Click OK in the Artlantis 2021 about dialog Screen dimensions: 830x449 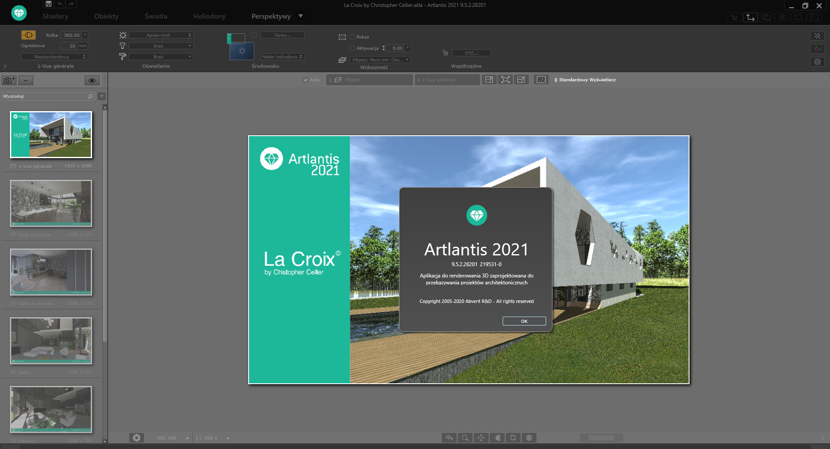(524, 321)
